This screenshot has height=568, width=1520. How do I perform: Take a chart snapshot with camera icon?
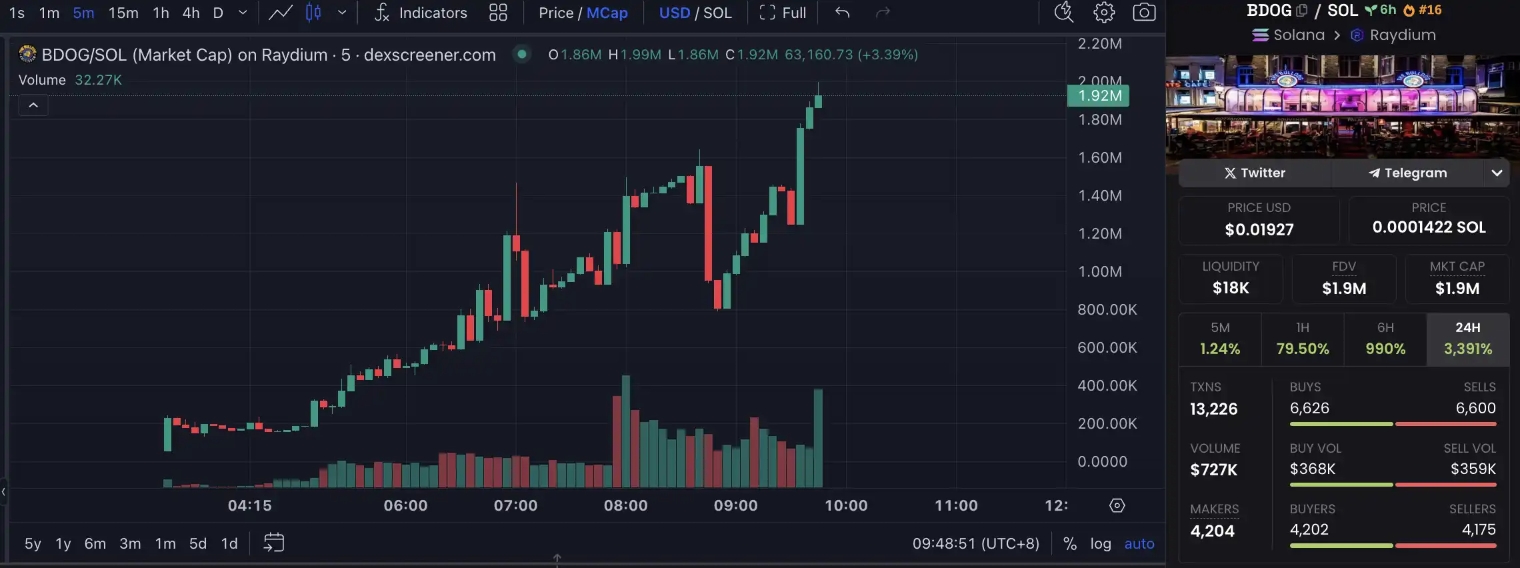pos(1144,13)
